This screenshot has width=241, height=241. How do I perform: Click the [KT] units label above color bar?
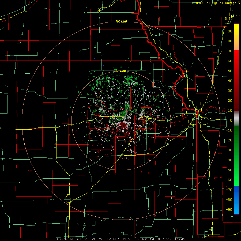(x=229, y=18)
